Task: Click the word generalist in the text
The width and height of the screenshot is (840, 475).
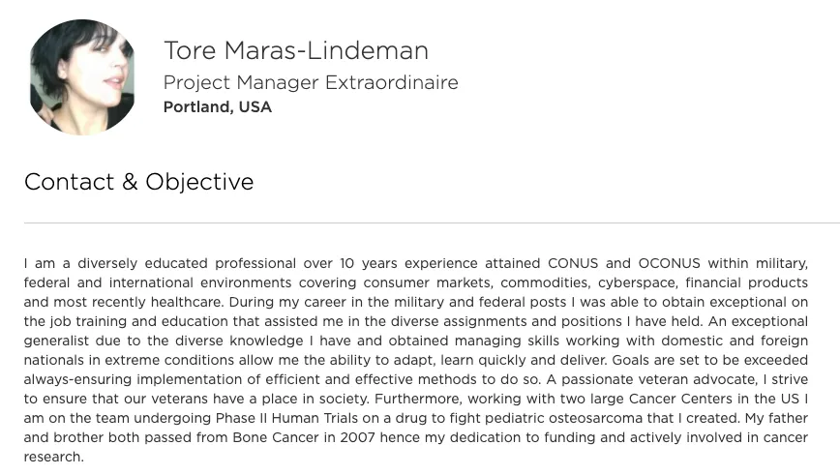Action: point(56,341)
